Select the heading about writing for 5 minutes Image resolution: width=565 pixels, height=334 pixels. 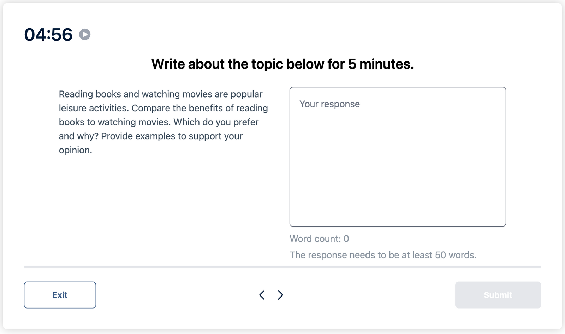coord(282,64)
